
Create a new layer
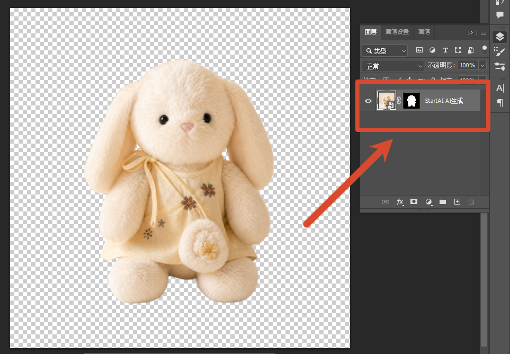457,202
